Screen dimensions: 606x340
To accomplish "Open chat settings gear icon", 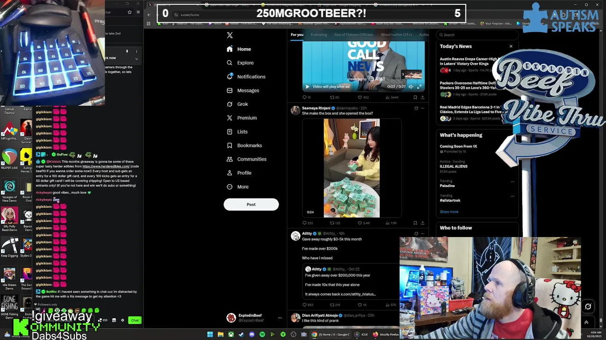I will point(123,321).
